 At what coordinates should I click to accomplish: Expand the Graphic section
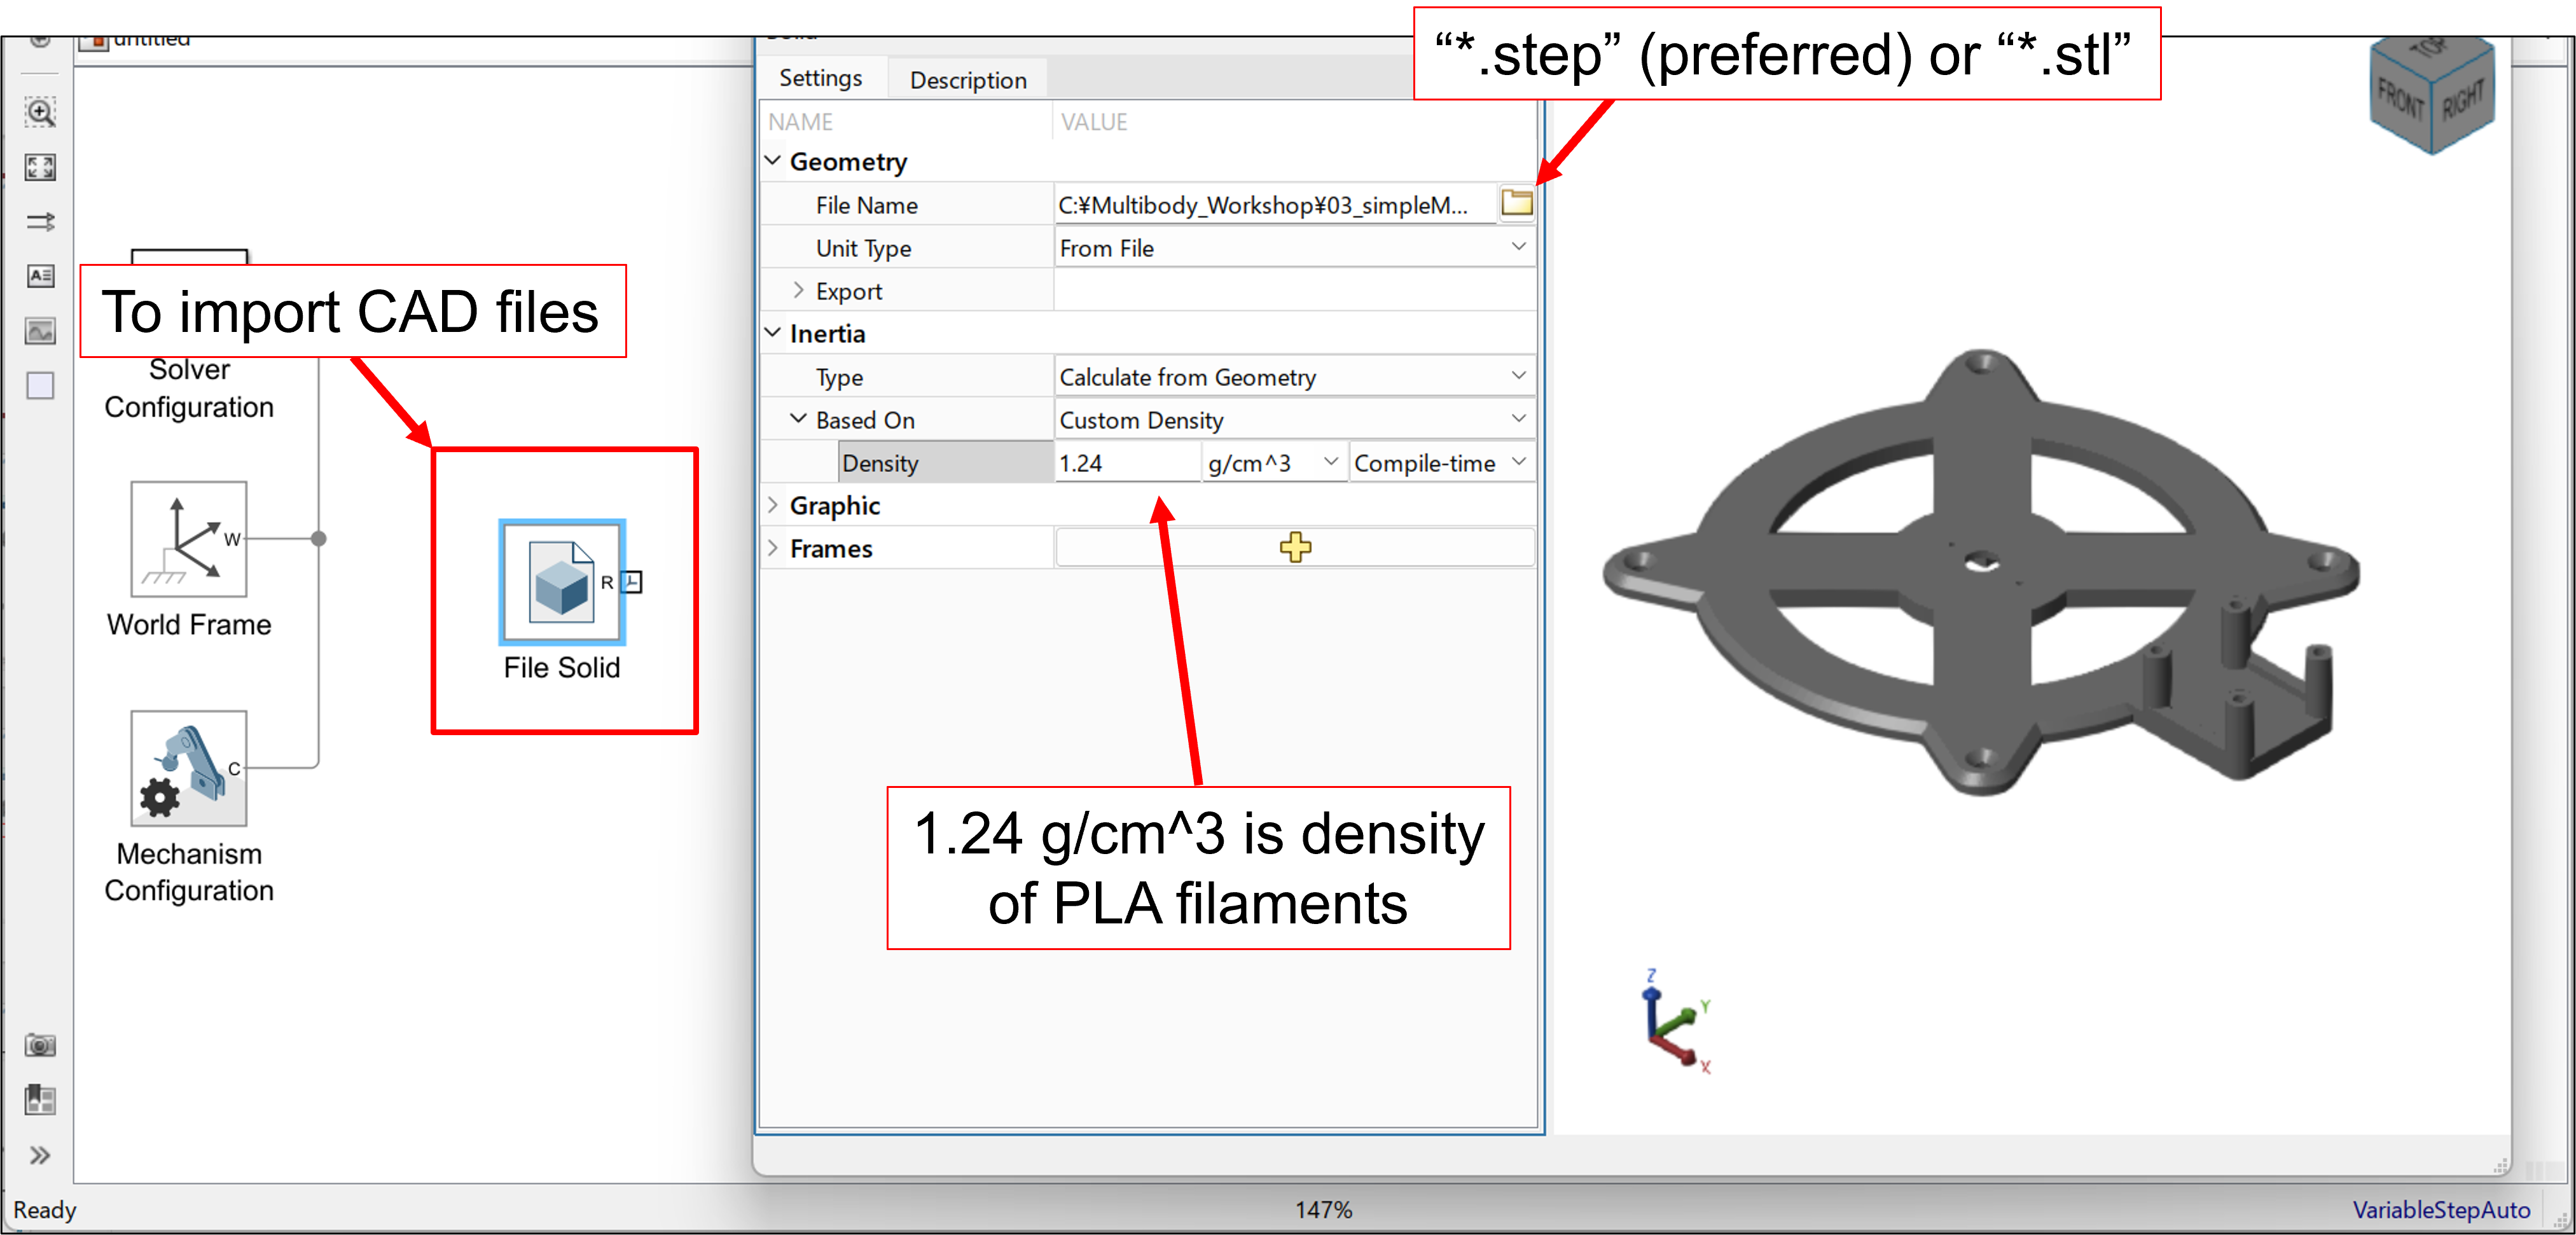[773, 505]
